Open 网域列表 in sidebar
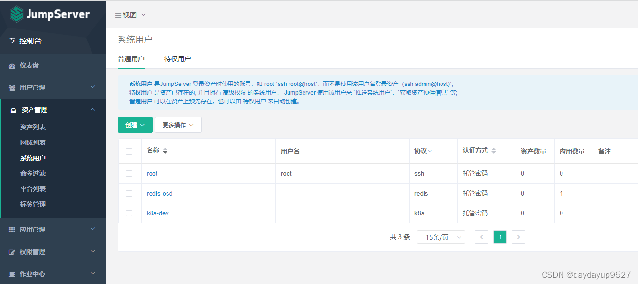 [x=33, y=142]
